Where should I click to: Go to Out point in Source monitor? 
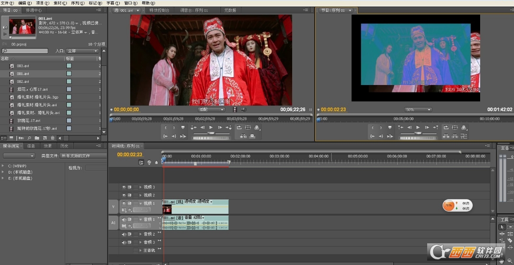tap(174, 136)
